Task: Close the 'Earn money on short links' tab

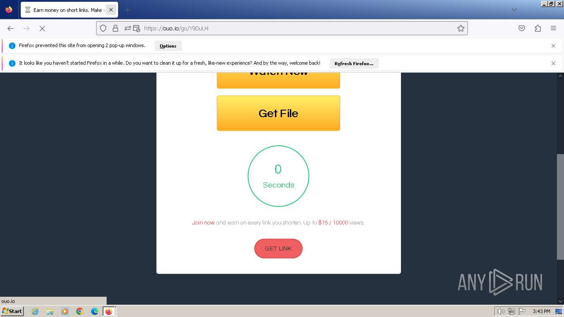Action: tap(111, 10)
